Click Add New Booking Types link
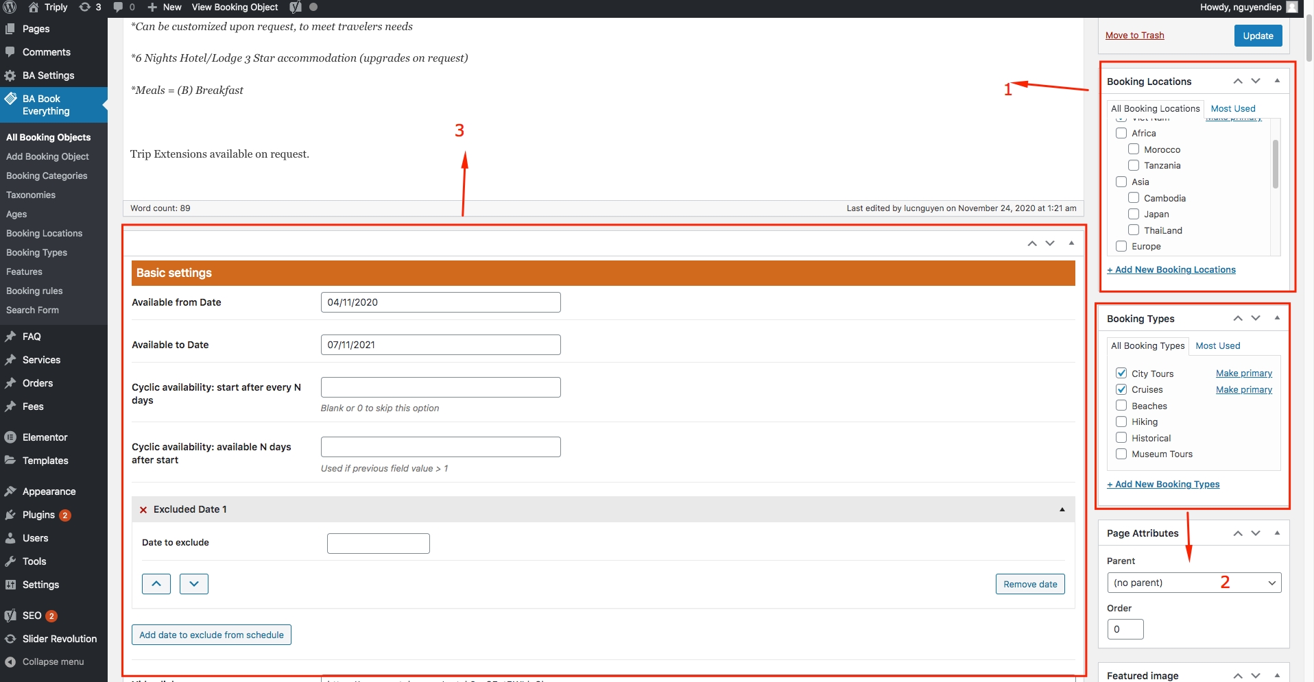This screenshot has height=682, width=1314. [1163, 485]
